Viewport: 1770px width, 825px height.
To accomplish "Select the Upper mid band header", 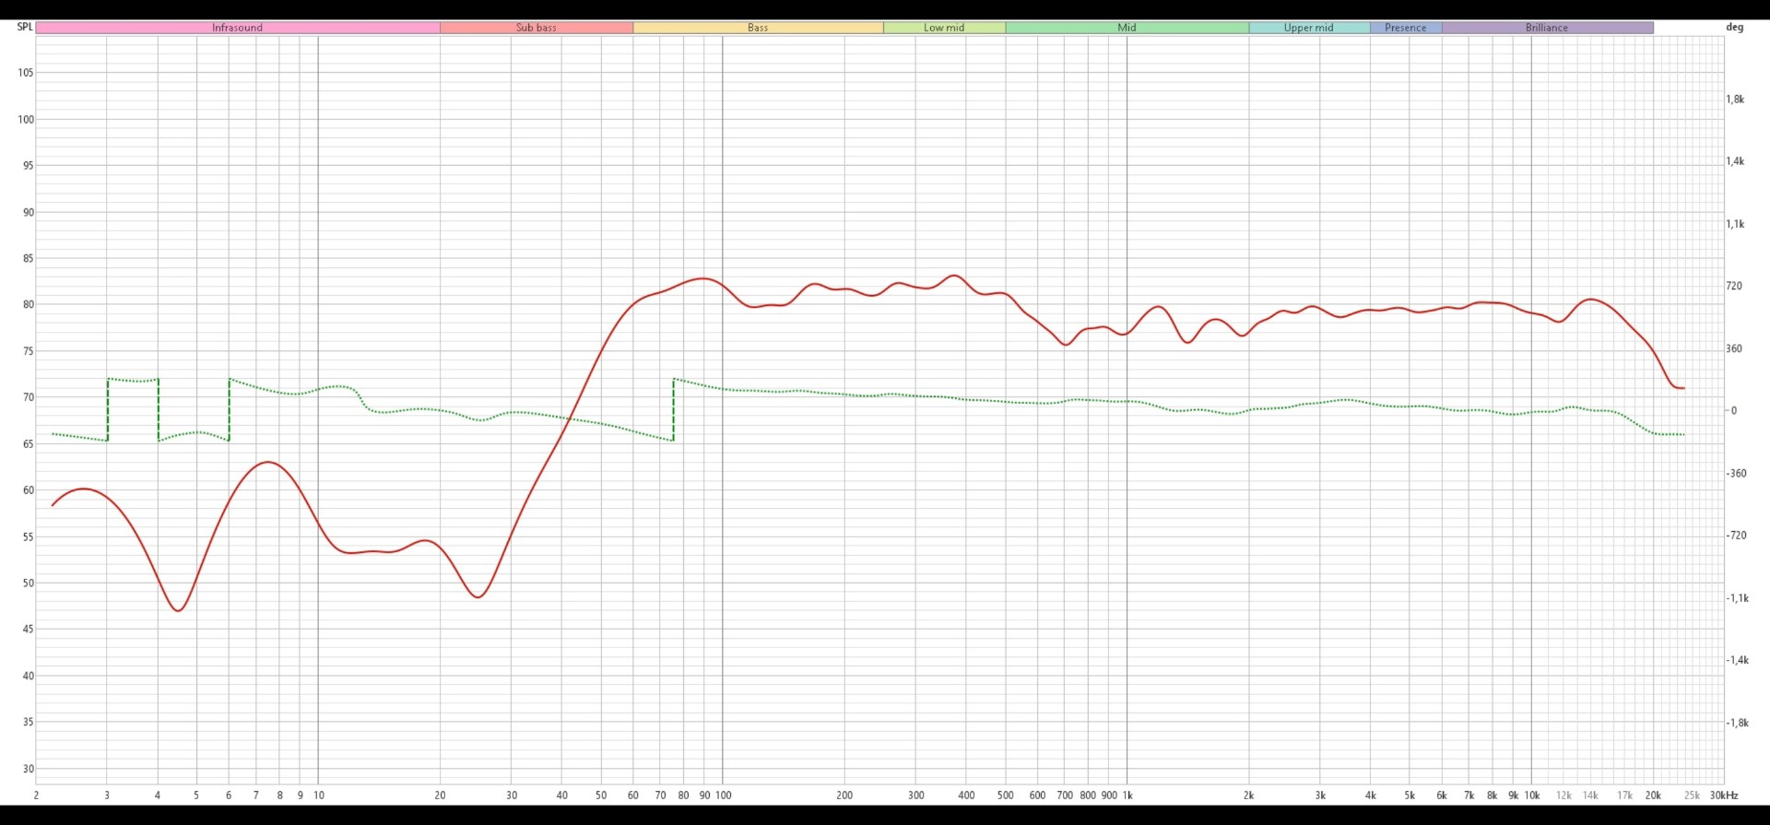I will click(1308, 28).
